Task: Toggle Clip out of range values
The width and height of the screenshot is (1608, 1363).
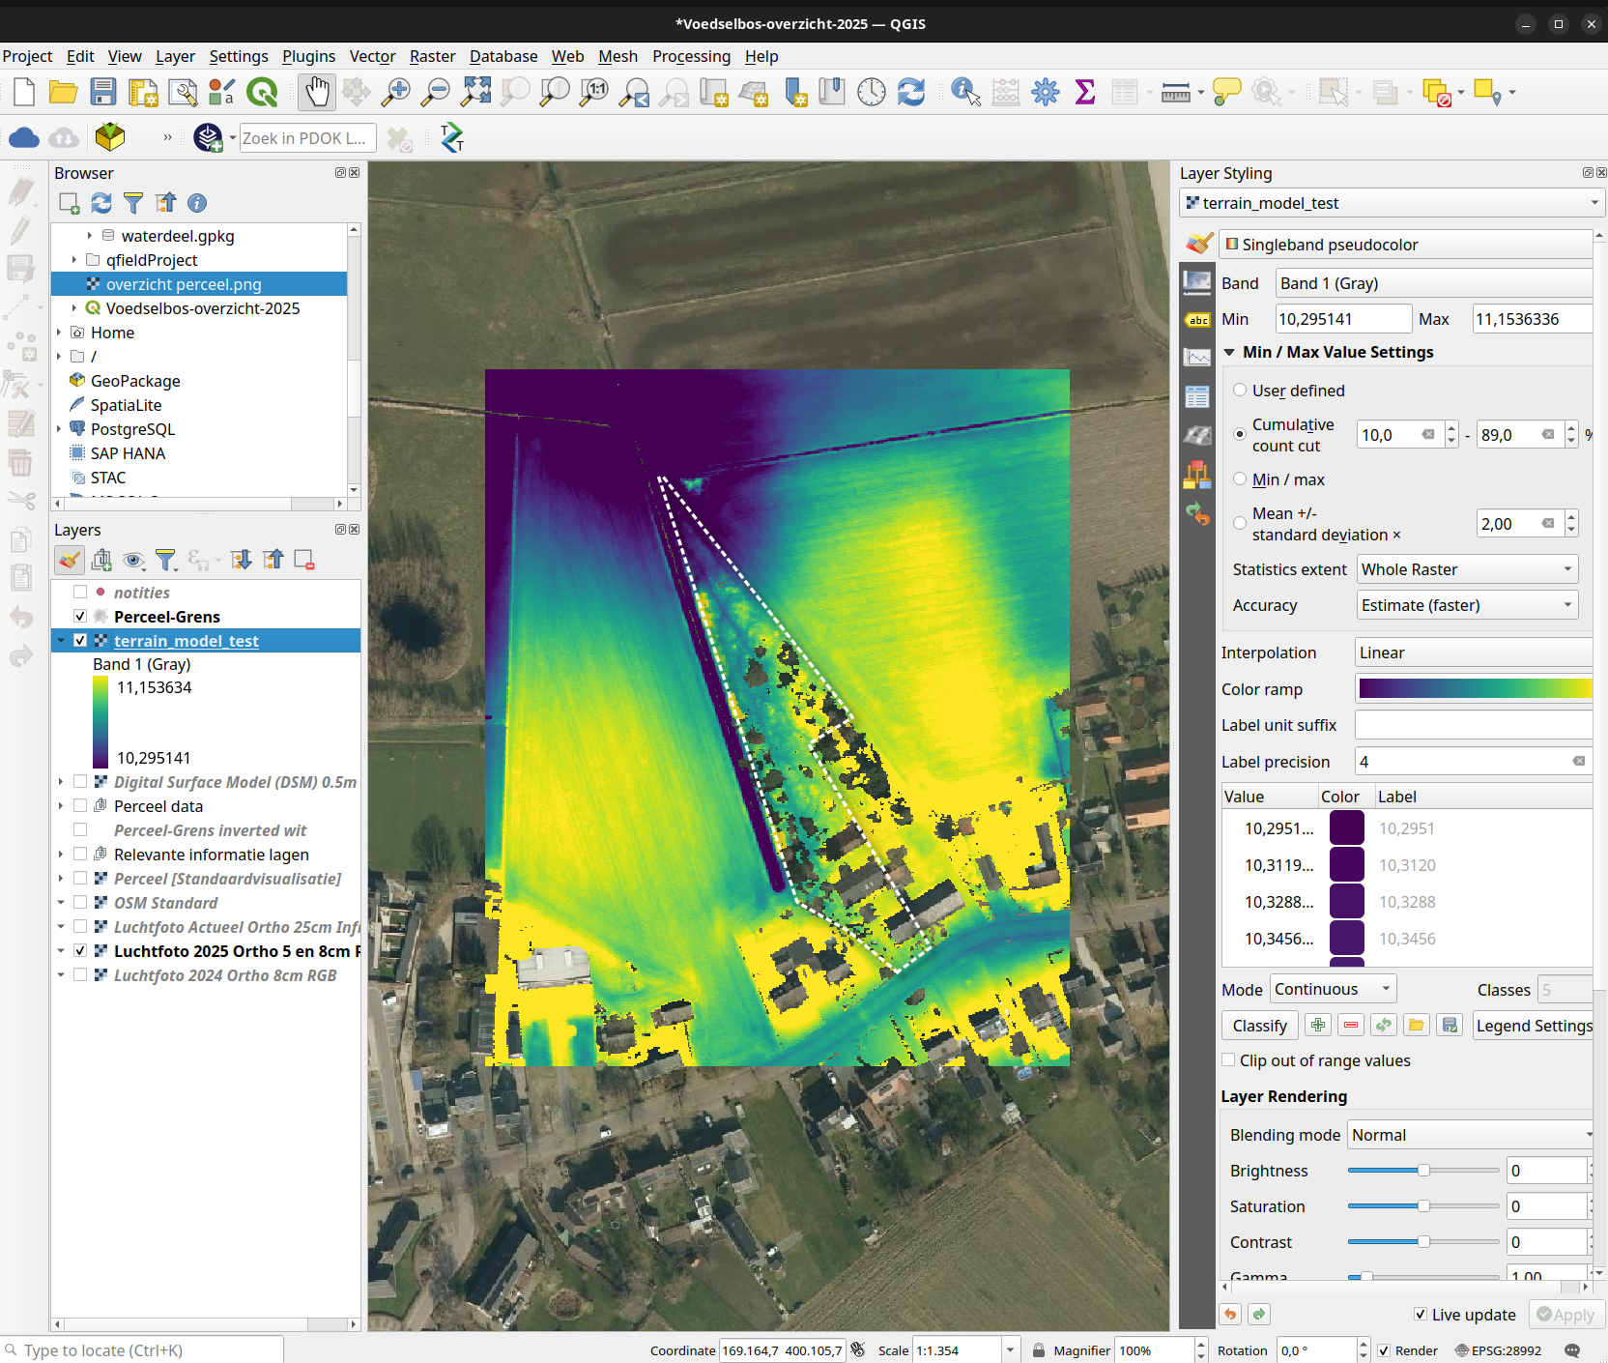Action: tap(1228, 1060)
